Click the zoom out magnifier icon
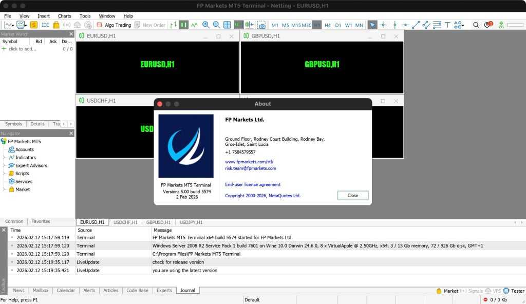Image resolution: width=526 pixels, height=304 pixels. (216, 25)
